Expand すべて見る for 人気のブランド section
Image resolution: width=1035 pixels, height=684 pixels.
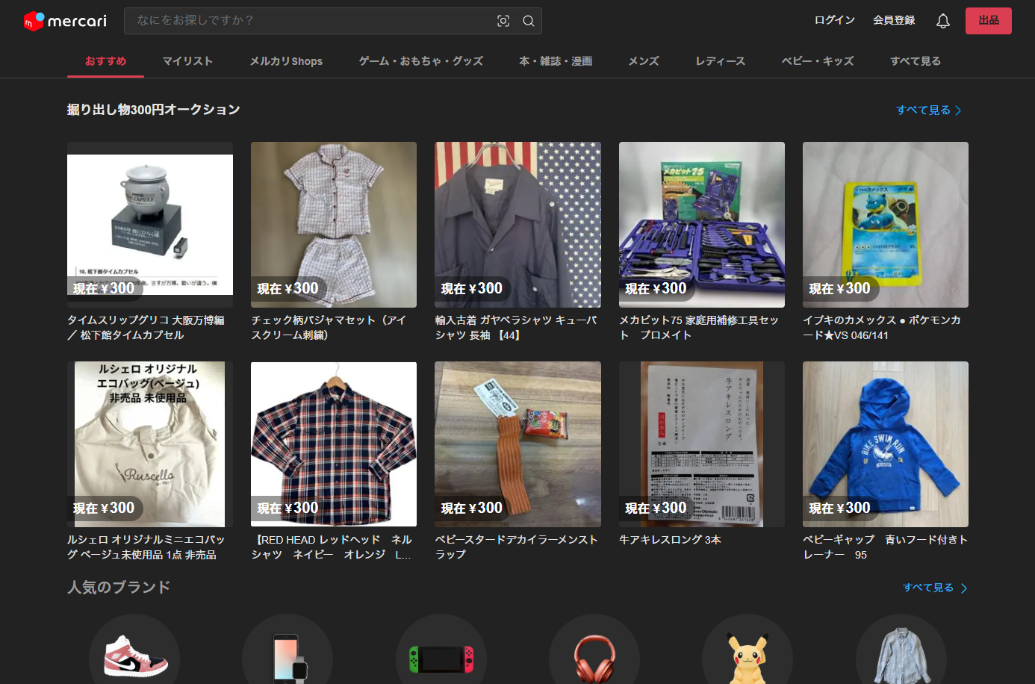934,588
